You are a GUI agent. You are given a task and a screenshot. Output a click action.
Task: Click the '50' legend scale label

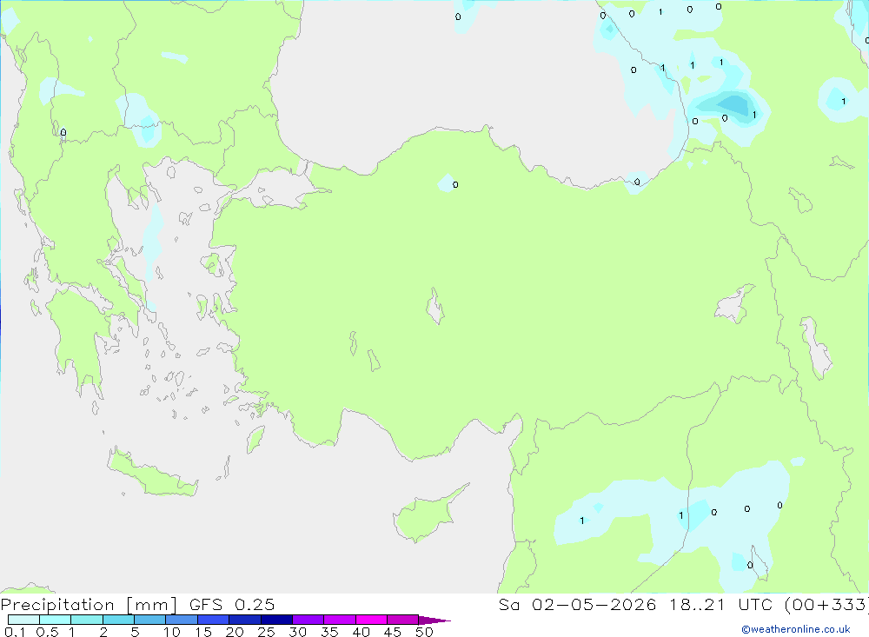tap(424, 632)
